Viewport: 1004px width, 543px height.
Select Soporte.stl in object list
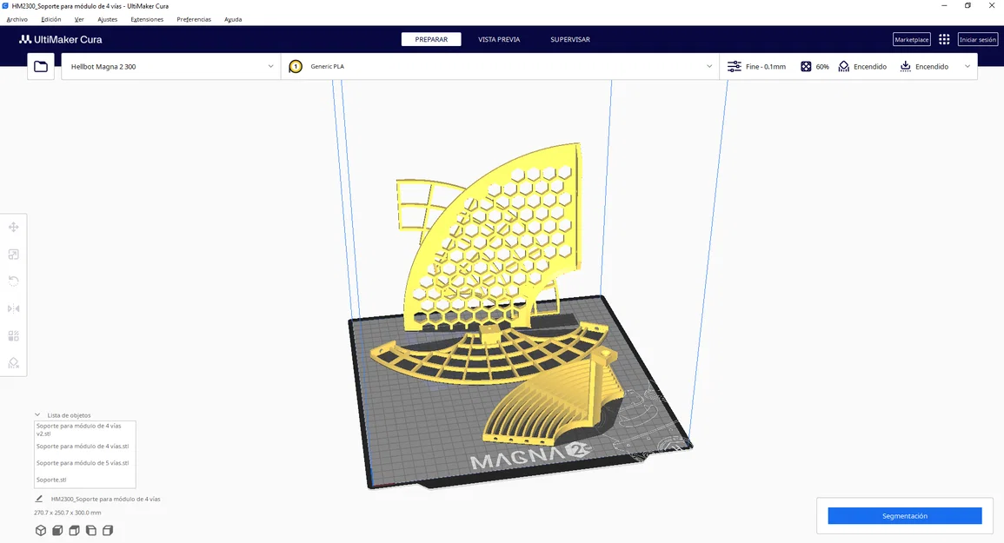point(85,480)
